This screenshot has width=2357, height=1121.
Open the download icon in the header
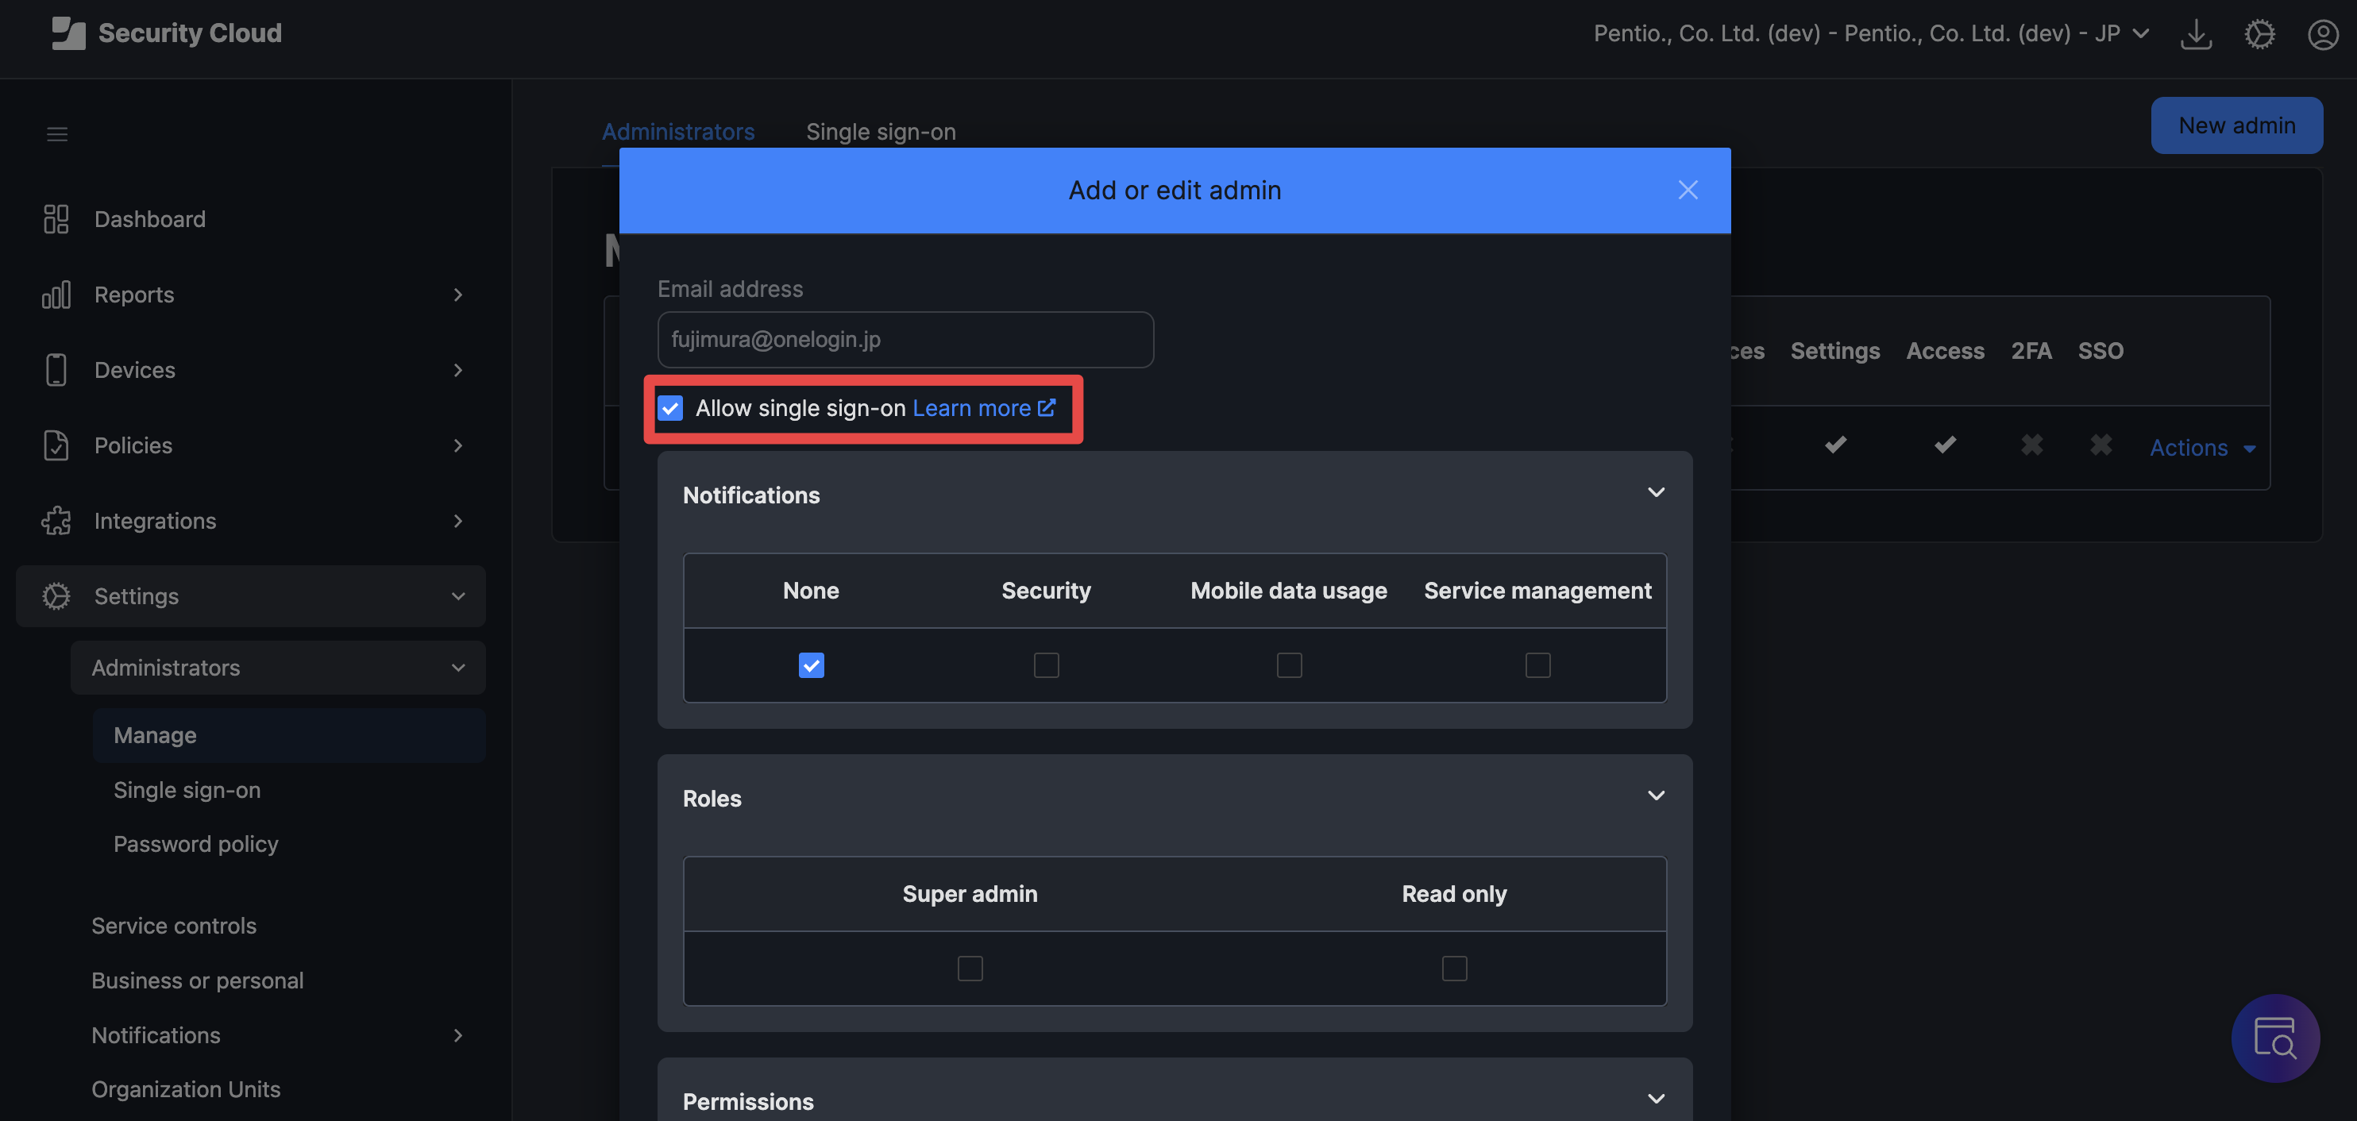pyautogui.click(x=2196, y=34)
